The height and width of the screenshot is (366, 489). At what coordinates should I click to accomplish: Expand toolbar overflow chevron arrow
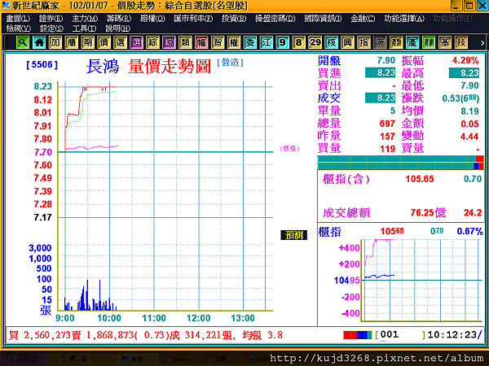point(482,43)
